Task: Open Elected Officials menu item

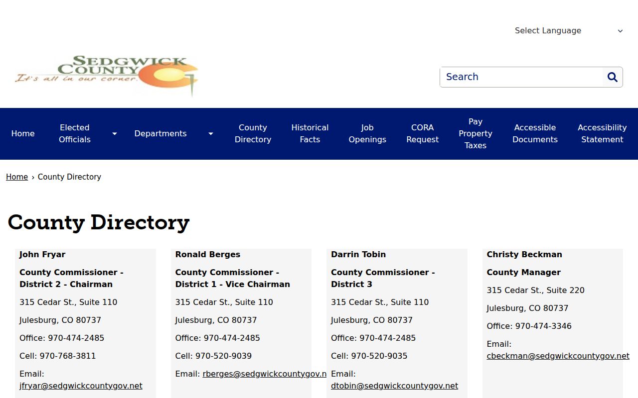Action: pyautogui.click(x=75, y=134)
